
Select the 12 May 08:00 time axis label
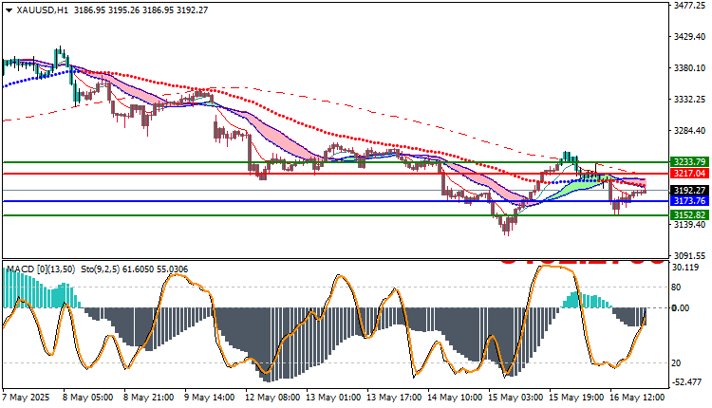pyautogui.click(x=272, y=398)
